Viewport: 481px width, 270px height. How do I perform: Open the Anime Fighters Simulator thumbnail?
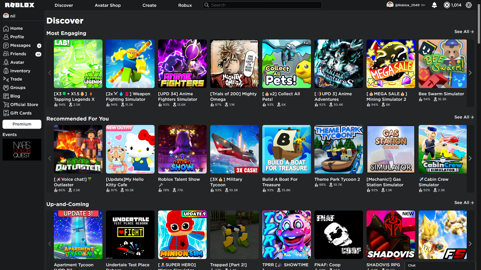(182, 64)
